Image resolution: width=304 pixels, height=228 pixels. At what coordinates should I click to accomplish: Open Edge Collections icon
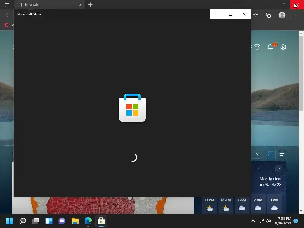click(268, 15)
